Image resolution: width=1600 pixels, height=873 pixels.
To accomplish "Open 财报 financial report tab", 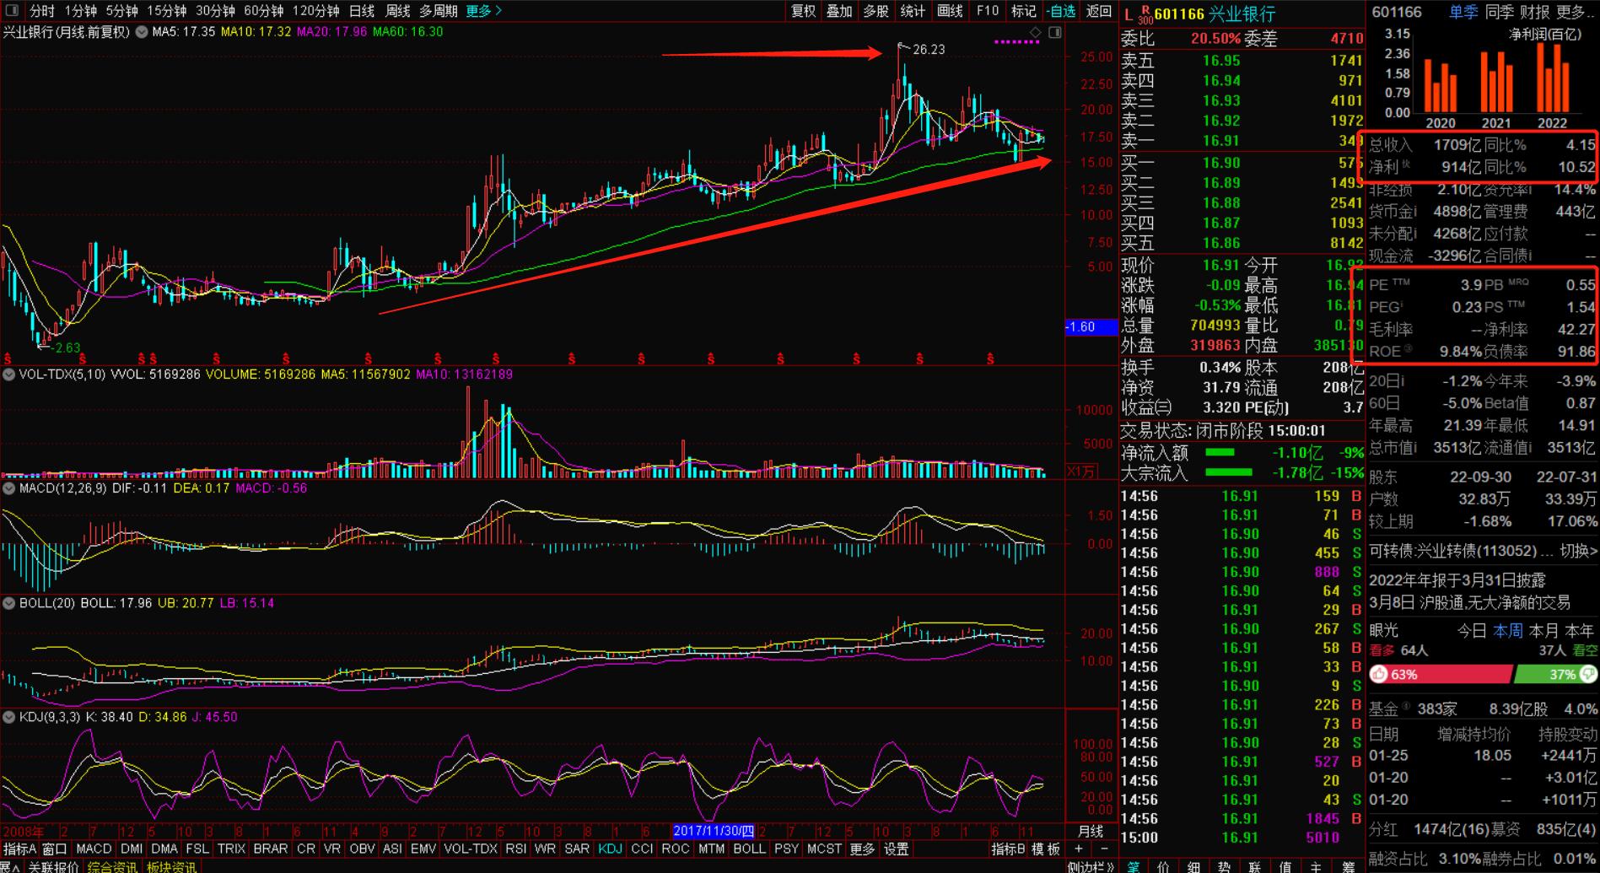I will (x=1535, y=12).
